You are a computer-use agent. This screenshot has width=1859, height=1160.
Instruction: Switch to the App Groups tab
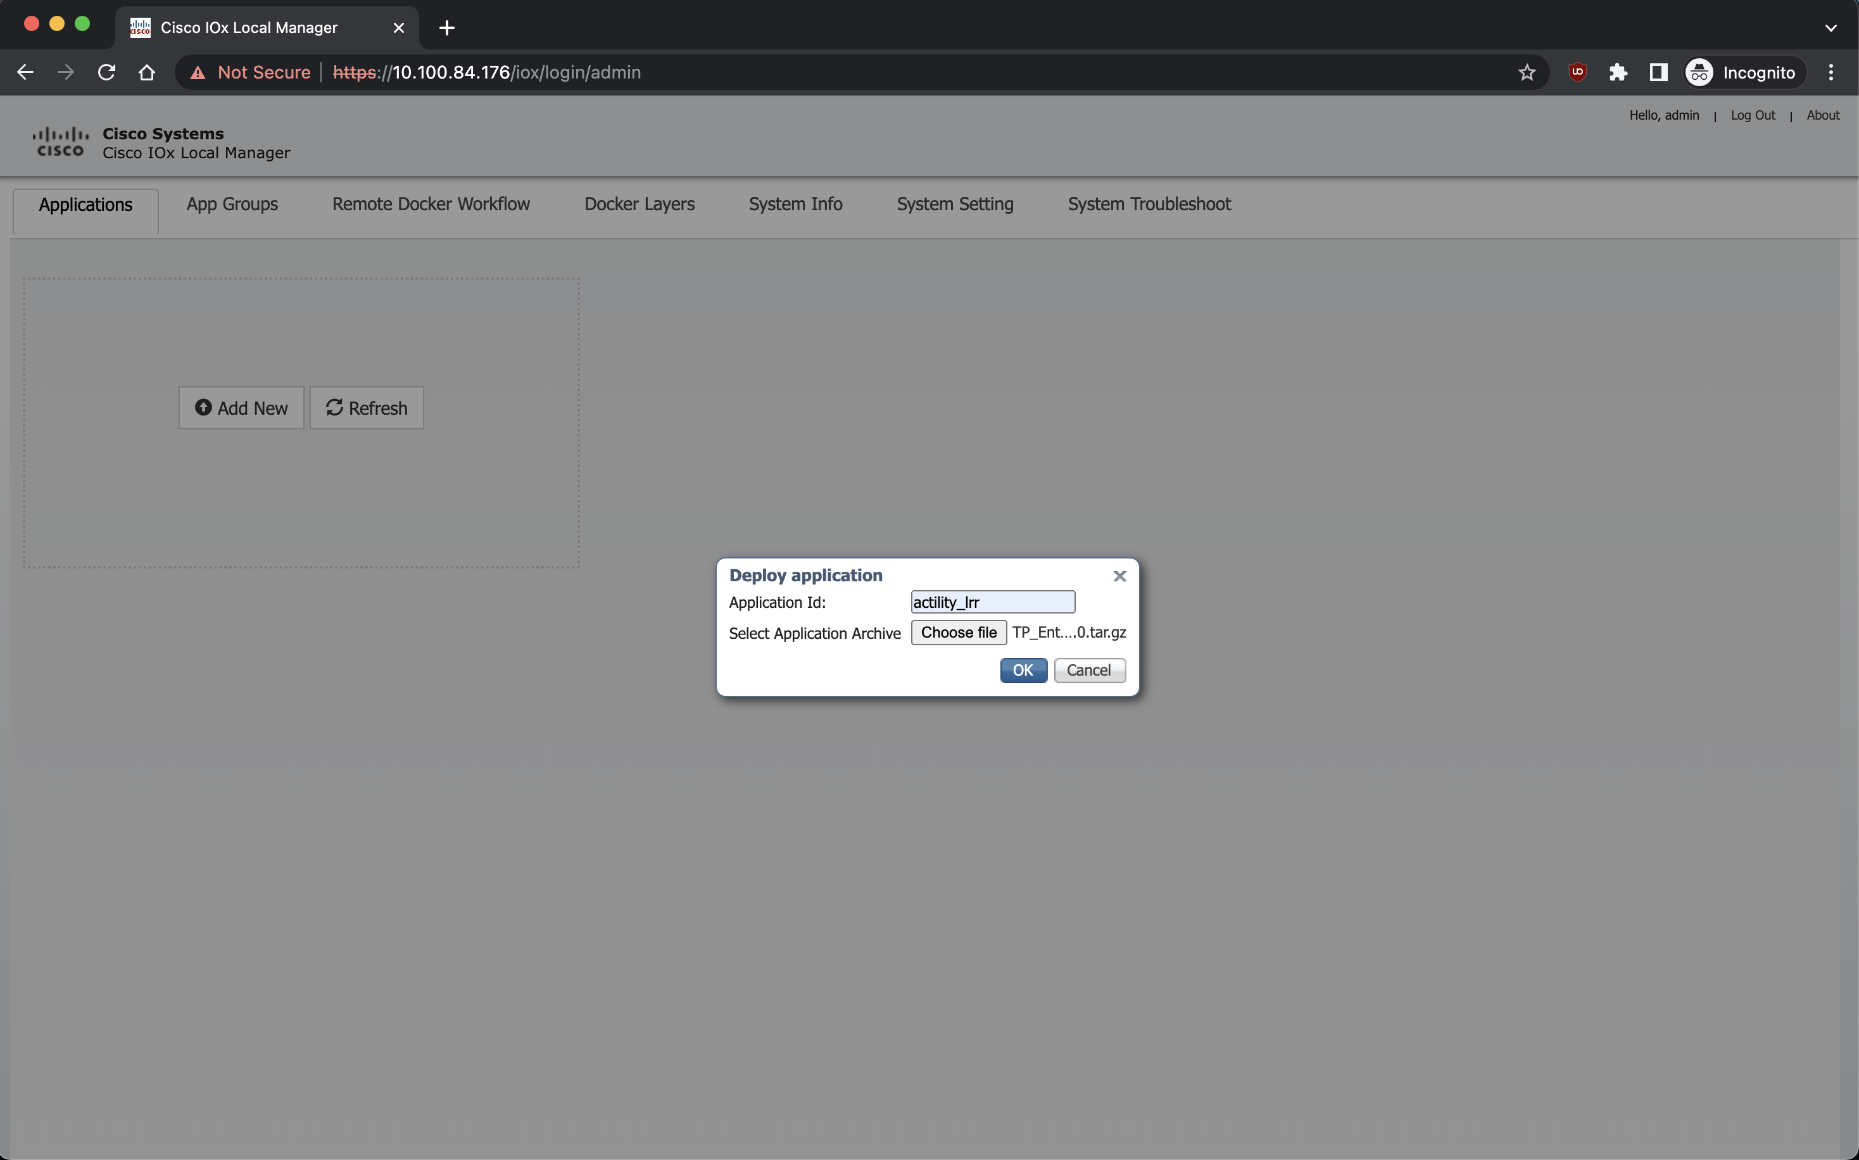(x=232, y=204)
